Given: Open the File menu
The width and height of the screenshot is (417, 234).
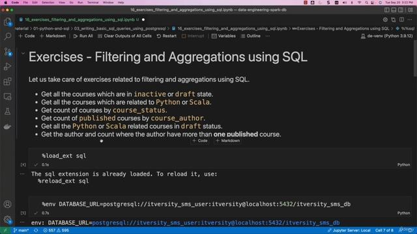Looking at the screenshot, I should [25, 3].
